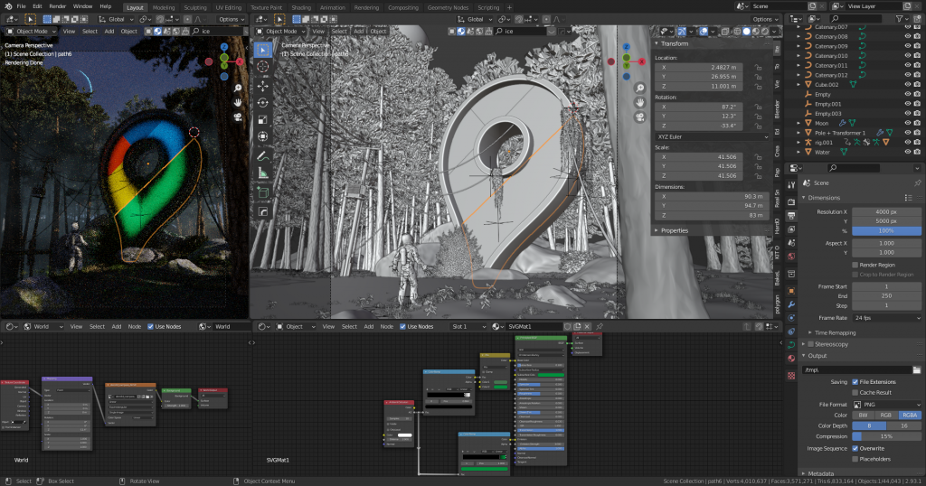Viewport: 926px width, 486px height.
Task: Open the Slot 1 material slot dropdown
Action: point(468,326)
